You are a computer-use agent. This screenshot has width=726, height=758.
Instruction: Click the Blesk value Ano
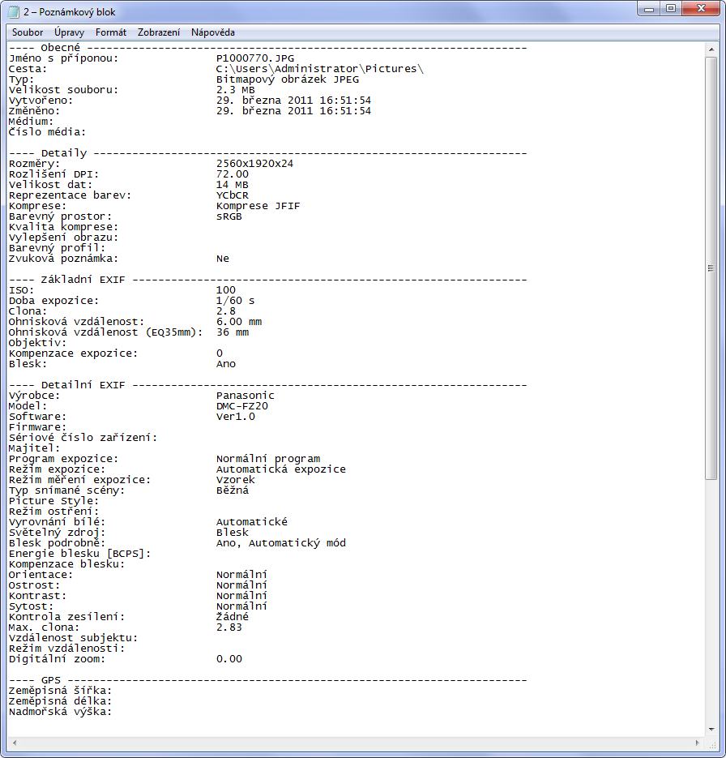click(x=225, y=364)
